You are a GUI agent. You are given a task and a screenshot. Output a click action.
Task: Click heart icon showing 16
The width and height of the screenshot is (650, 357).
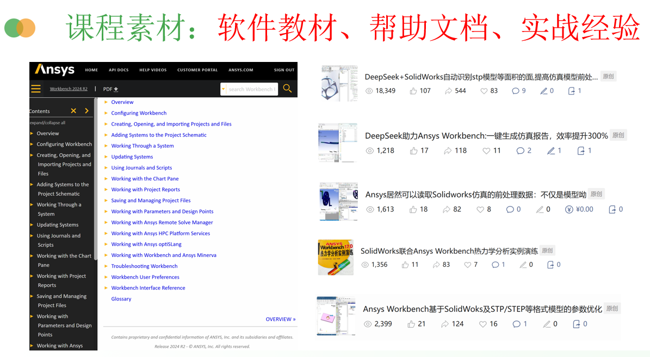(483, 324)
